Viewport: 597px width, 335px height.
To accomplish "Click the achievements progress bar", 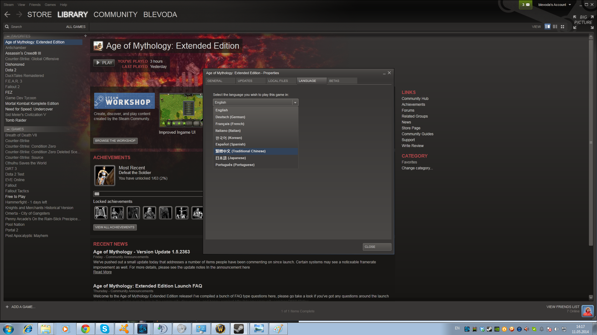I will click(148, 194).
